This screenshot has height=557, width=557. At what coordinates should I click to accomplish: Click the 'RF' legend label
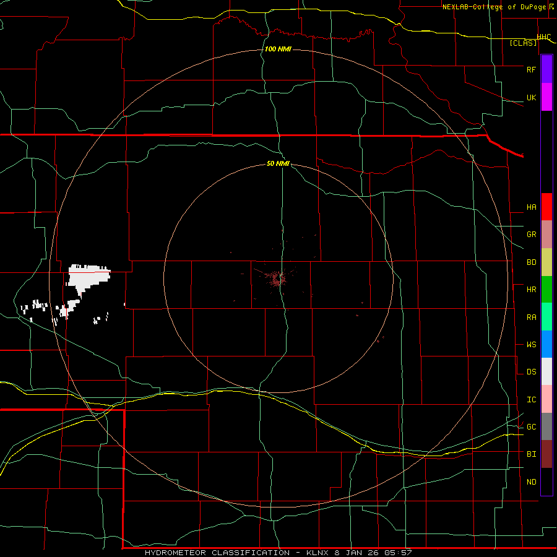pos(531,69)
